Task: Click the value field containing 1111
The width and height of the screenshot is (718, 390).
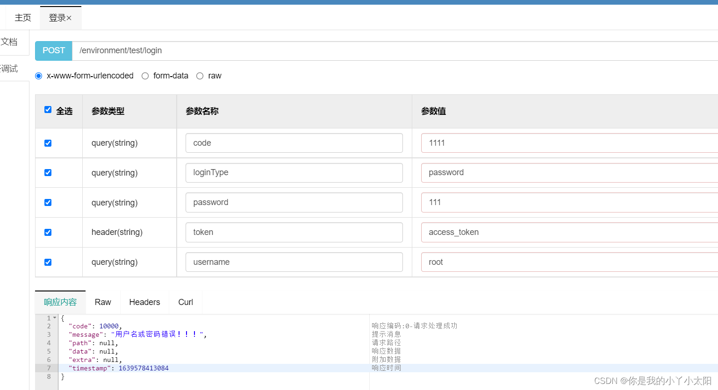Action: 569,143
